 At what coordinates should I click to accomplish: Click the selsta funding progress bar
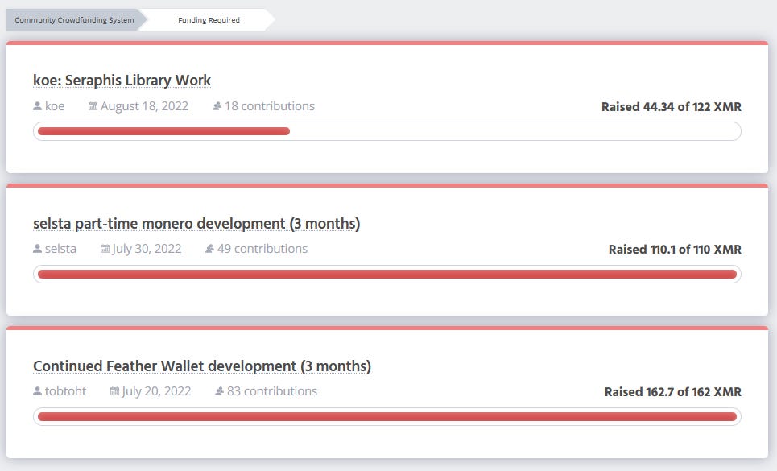387,275
